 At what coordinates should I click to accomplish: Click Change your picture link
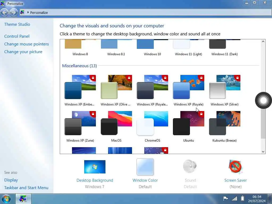[x=23, y=52]
